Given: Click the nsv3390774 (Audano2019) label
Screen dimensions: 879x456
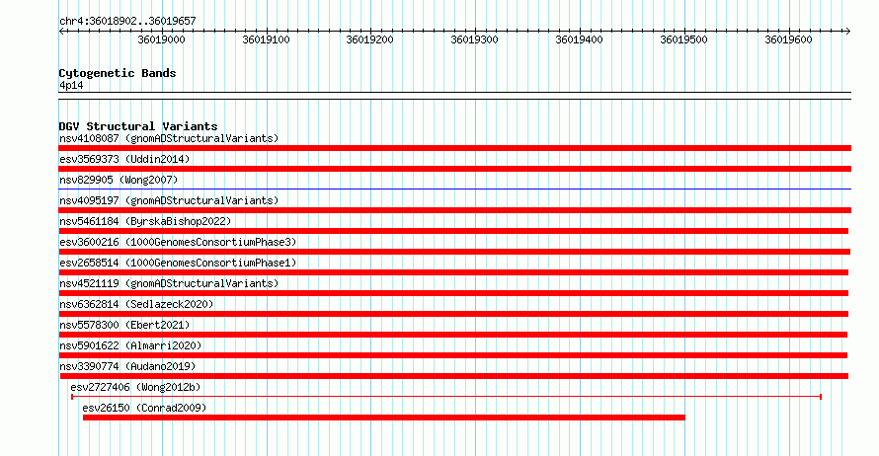Looking at the screenshot, I should point(127,366).
